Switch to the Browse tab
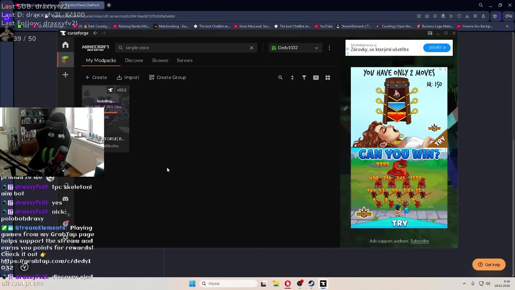Viewport: 515px width, 290px height. (x=160, y=60)
